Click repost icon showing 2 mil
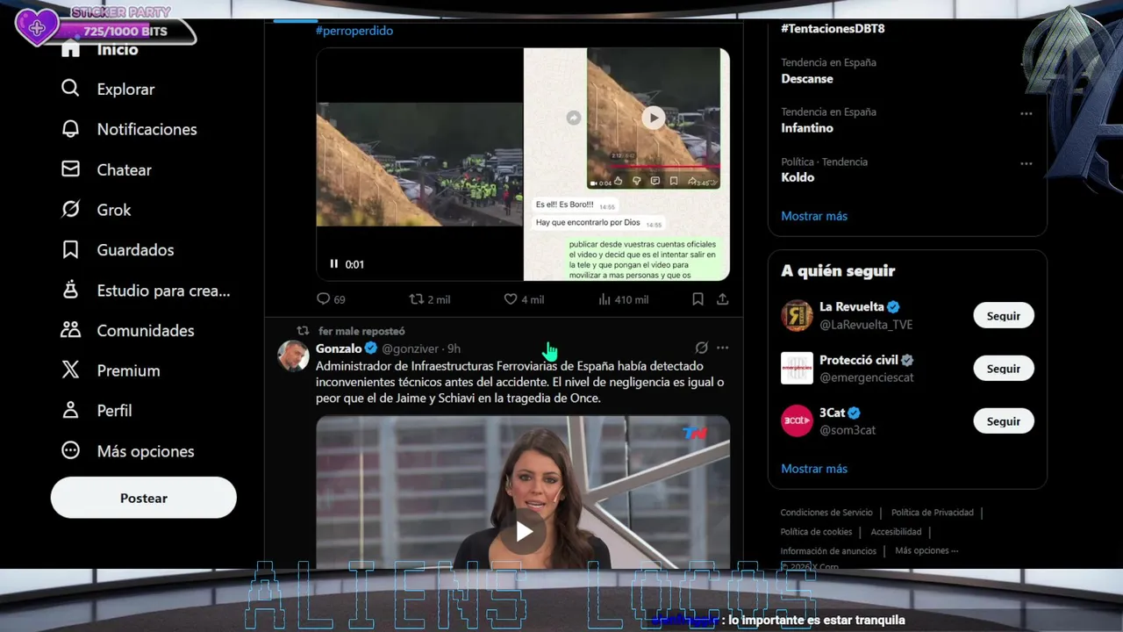This screenshot has width=1123, height=632. 417,299
